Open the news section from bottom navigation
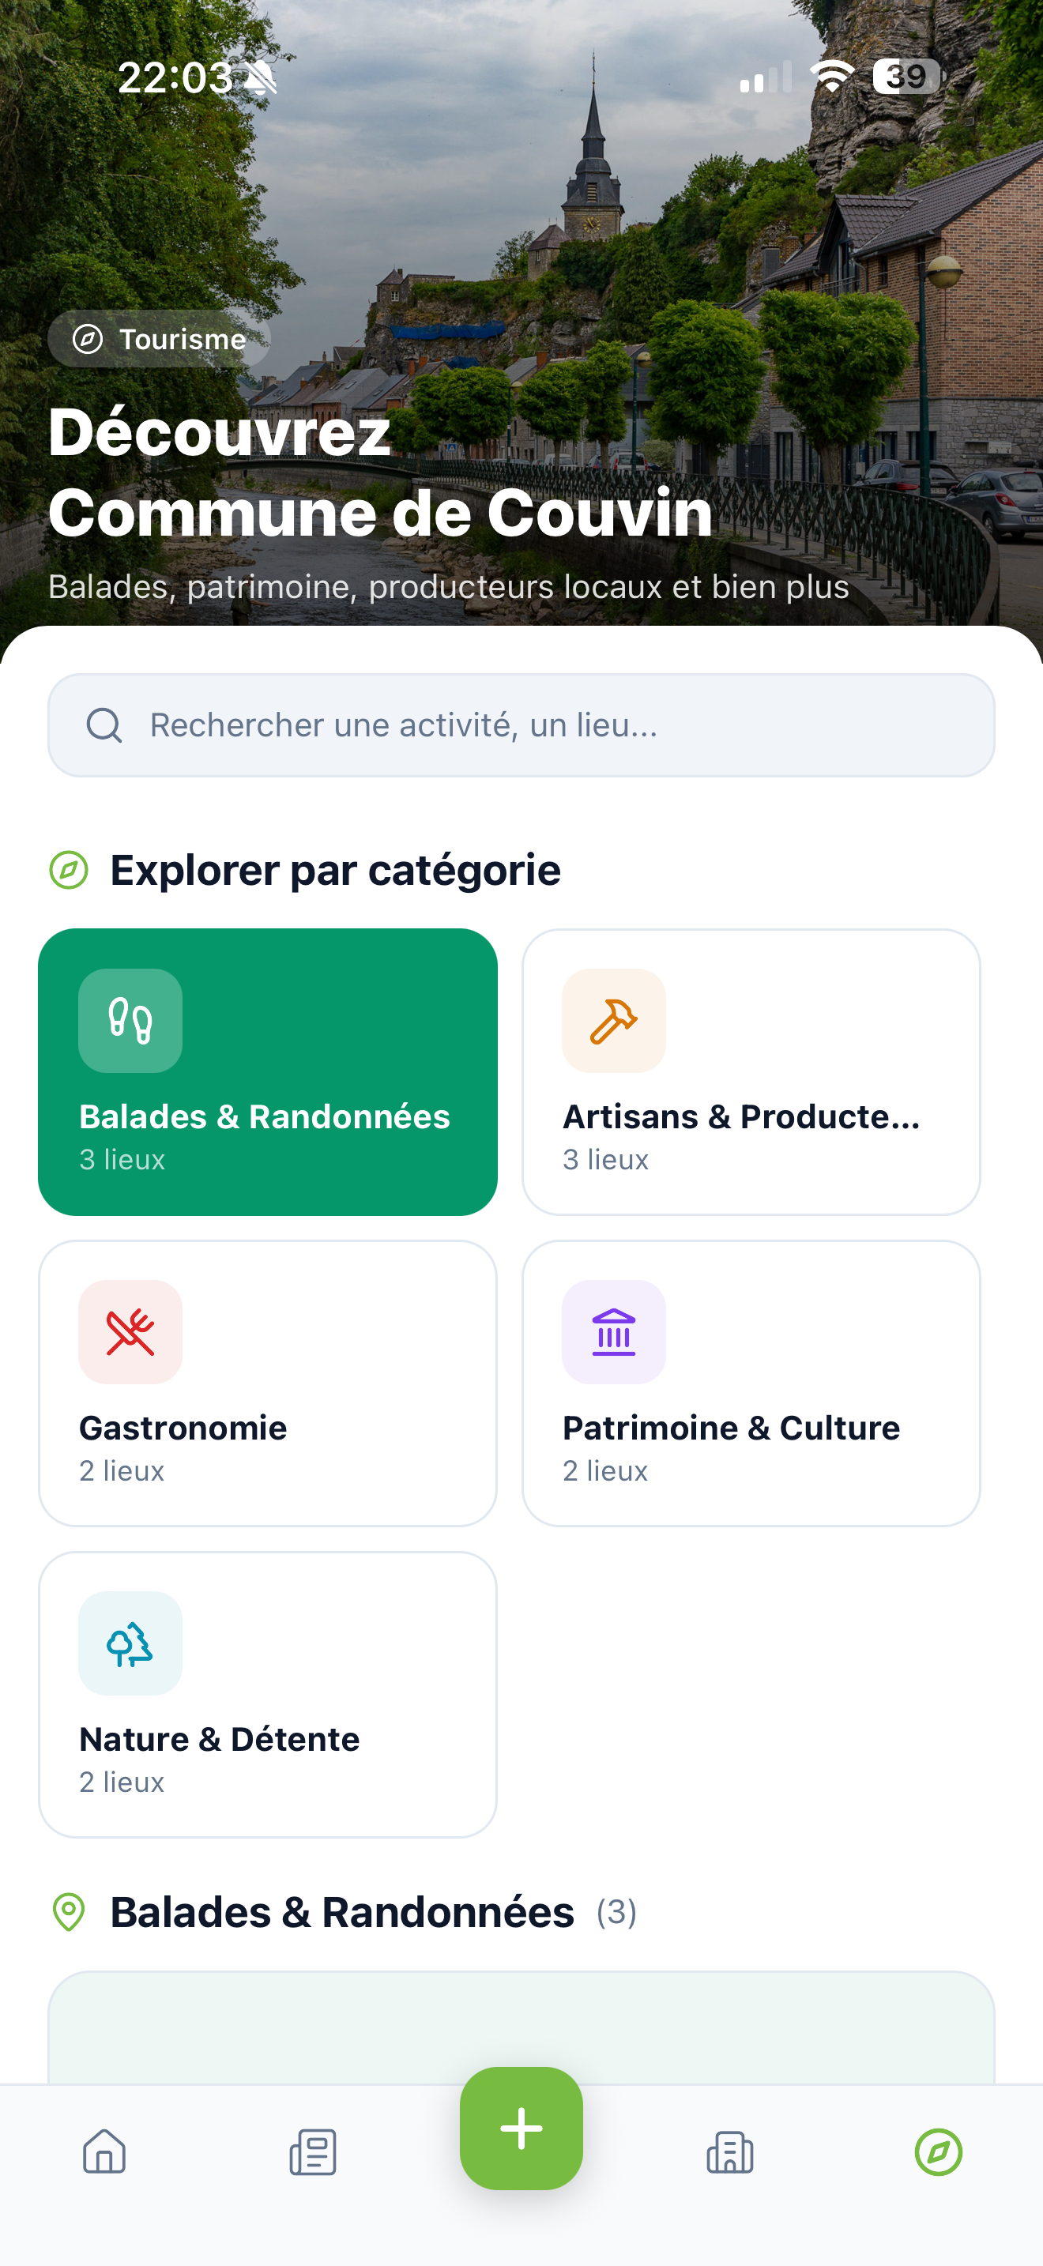The width and height of the screenshot is (1043, 2266). tap(312, 2153)
